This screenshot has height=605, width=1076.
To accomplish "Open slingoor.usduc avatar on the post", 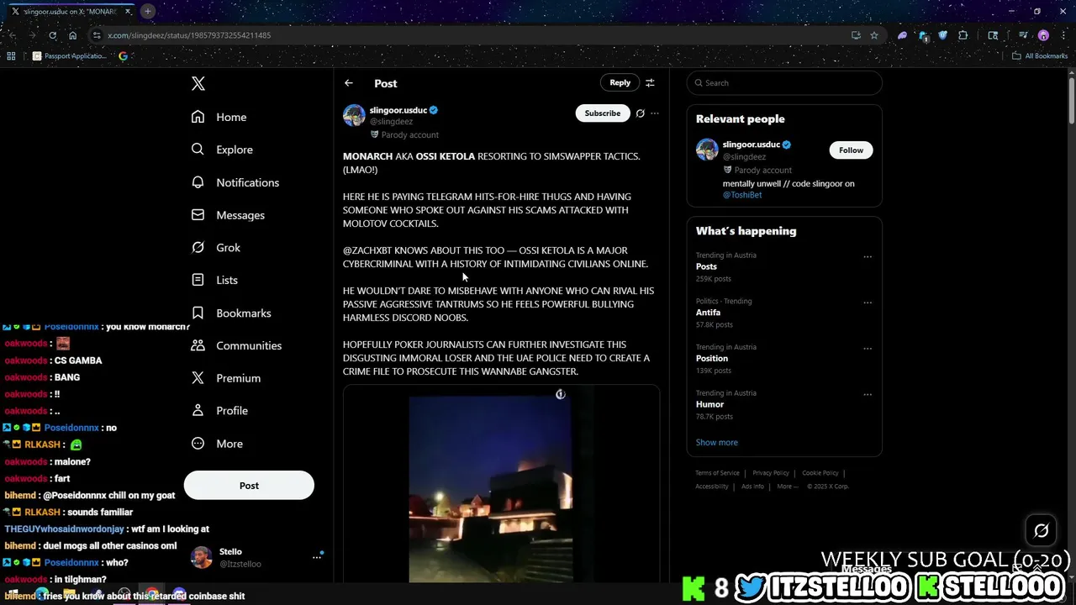I will tap(354, 115).
